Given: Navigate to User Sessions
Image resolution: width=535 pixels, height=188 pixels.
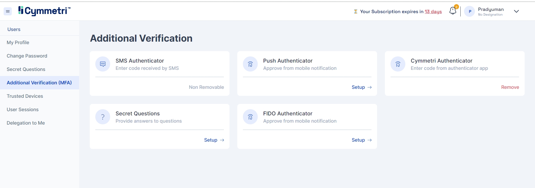Looking at the screenshot, I should tap(23, 110).
